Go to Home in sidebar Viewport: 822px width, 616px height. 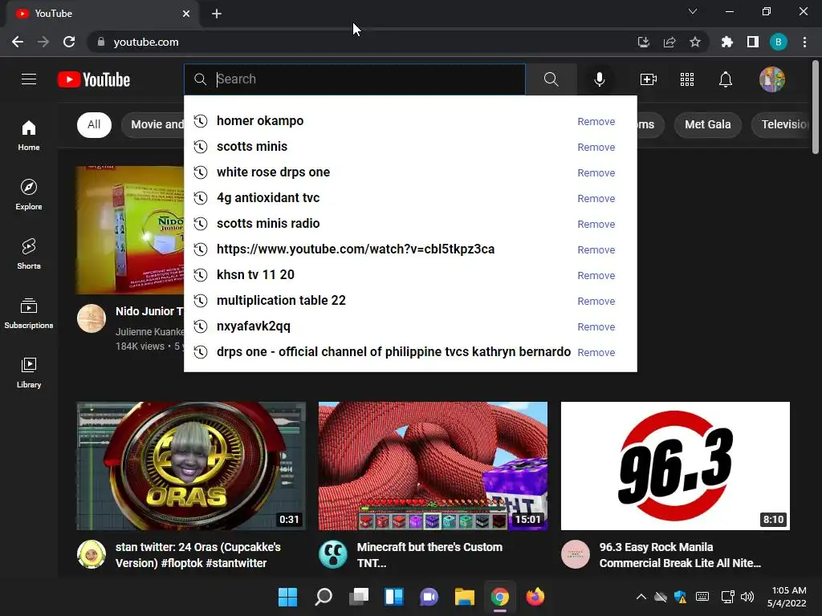(x=29, y=135)
